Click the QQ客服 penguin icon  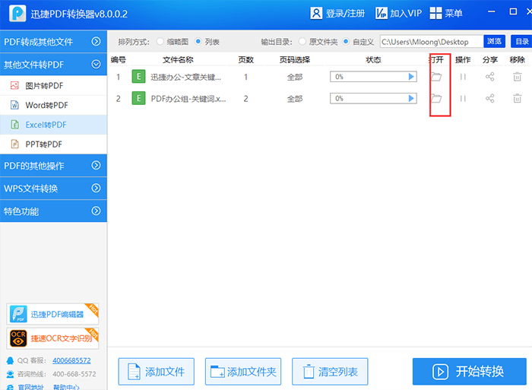(x=10, y=360)
